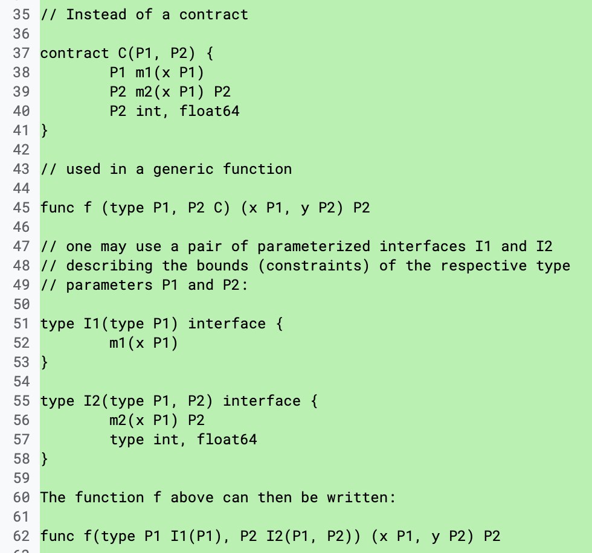
Task: Click the "type int, float64" line
Action: point(183,440)
